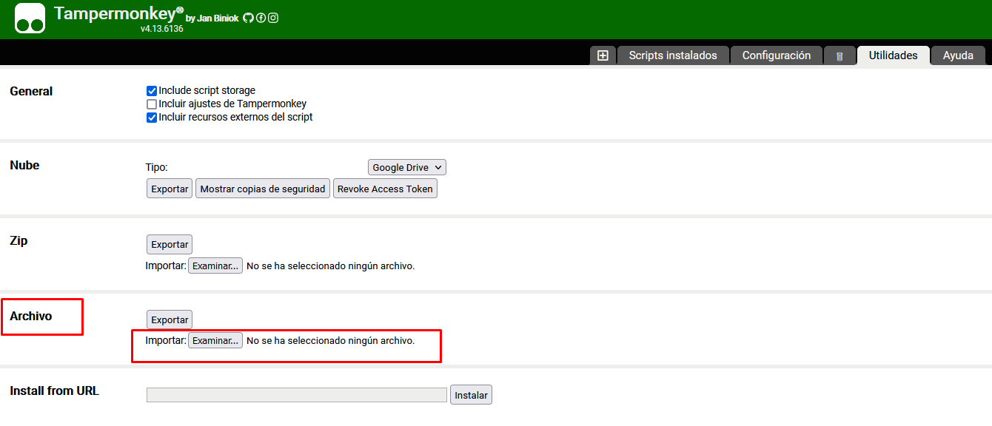Open the new script plus tab
Viewport: 992px width, 426px height.
[x=603, y=55]
